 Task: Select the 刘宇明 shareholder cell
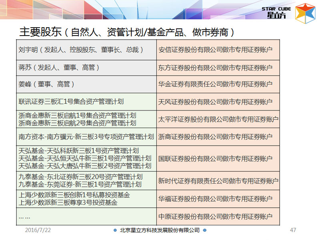[x=81, y=50]
